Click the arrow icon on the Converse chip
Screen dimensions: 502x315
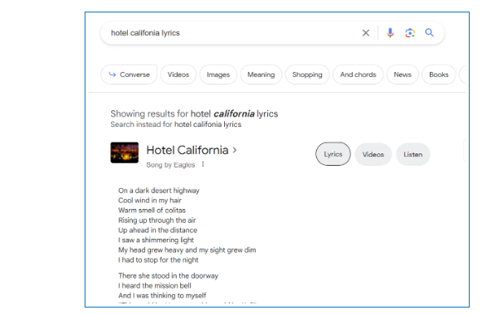[112, 75]
